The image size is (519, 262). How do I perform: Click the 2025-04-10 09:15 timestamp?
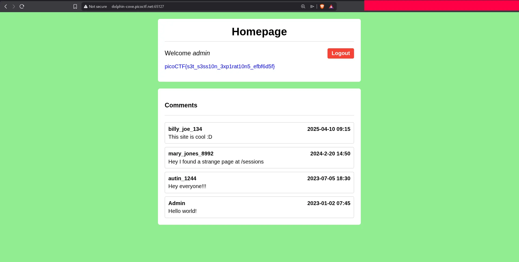coord(329,129)
